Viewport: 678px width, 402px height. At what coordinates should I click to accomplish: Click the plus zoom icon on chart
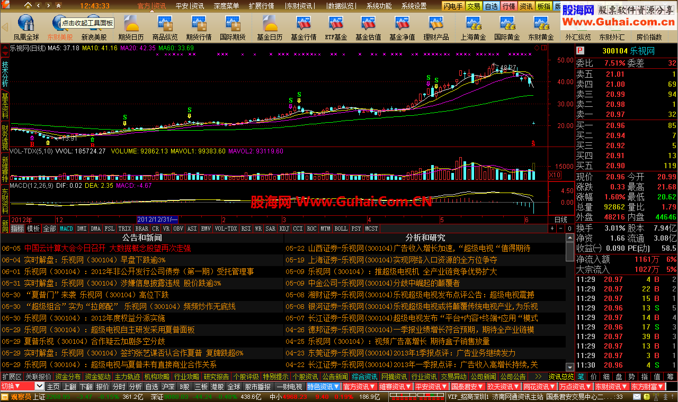552,229
